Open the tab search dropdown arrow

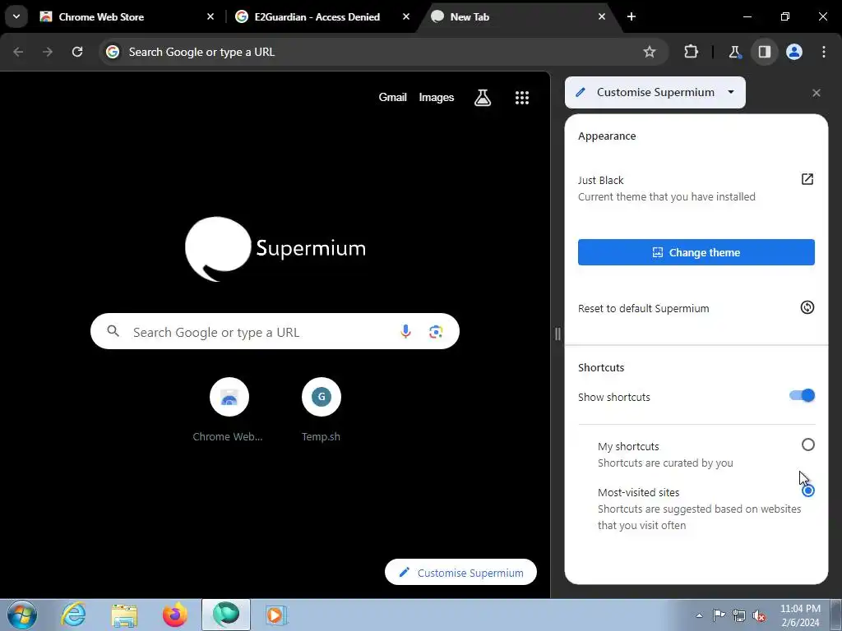pos(16,16)
